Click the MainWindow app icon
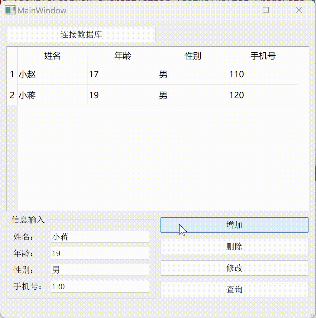Image resolution: width=316 pixels, height=318 pixels. (10, 10)
